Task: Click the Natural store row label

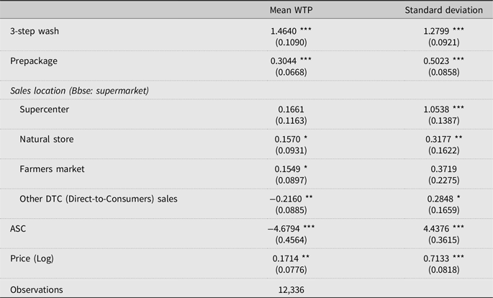Action: (x=47, y=139)
